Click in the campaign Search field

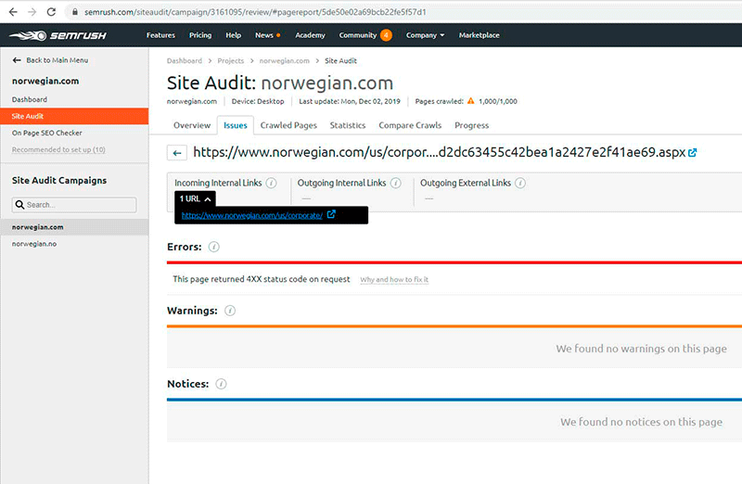pos(74,205)
